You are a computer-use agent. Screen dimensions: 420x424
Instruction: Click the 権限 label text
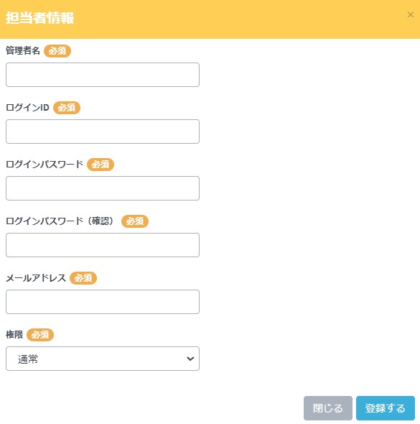[14, 334]
